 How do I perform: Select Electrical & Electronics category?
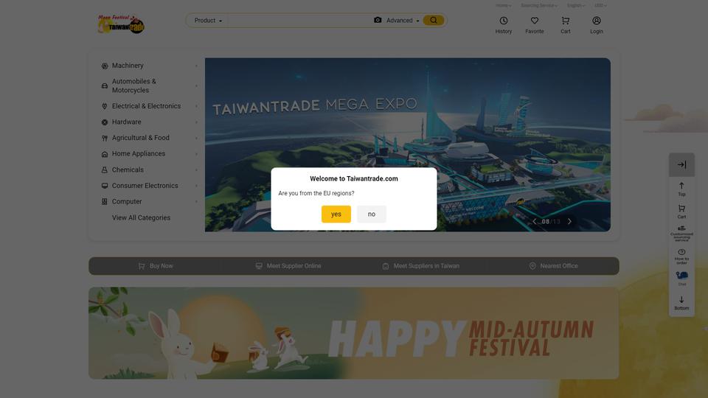(x=146, y=106)
